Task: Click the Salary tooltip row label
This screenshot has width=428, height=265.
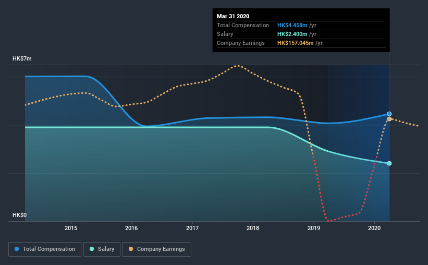Action: click(225, 34)
